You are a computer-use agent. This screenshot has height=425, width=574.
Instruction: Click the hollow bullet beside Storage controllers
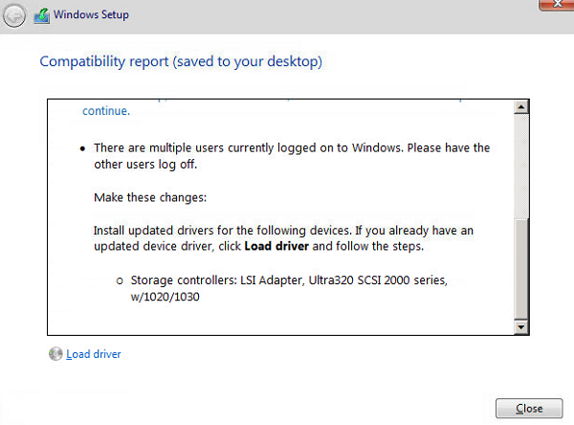coord(120,281)
